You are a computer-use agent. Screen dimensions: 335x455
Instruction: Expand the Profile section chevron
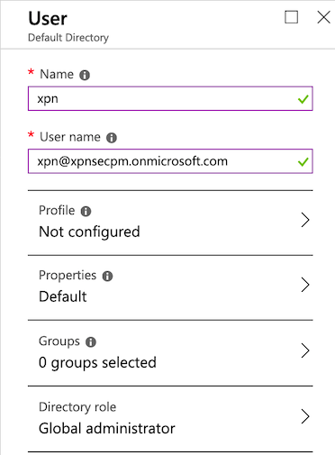click(x=305, y=220)
